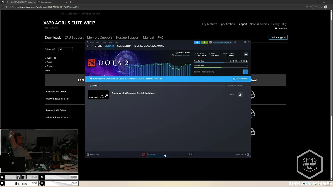
Task: Expand kick.com/xanxogaming account dropdown
Action: click(222, 42)
